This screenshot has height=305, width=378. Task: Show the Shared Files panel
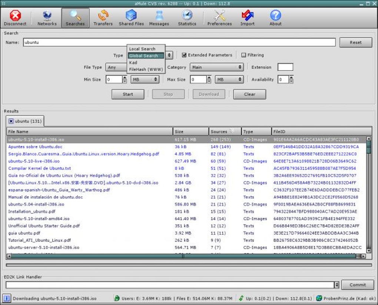(131, 18)
